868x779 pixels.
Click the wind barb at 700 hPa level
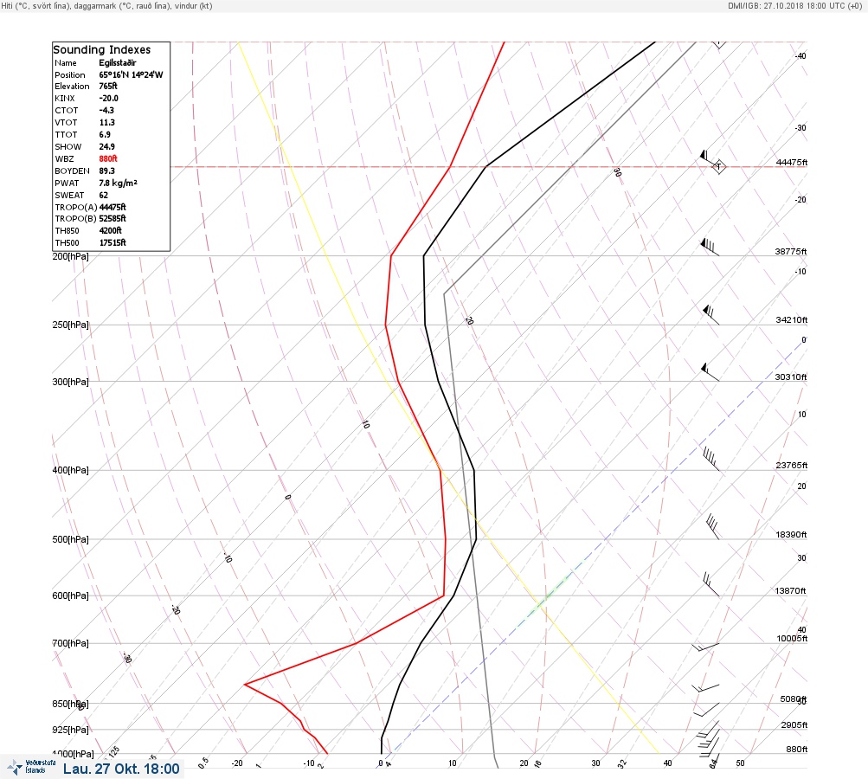point(705,647)
